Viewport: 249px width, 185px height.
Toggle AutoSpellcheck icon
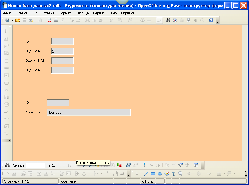coord(79,20)
